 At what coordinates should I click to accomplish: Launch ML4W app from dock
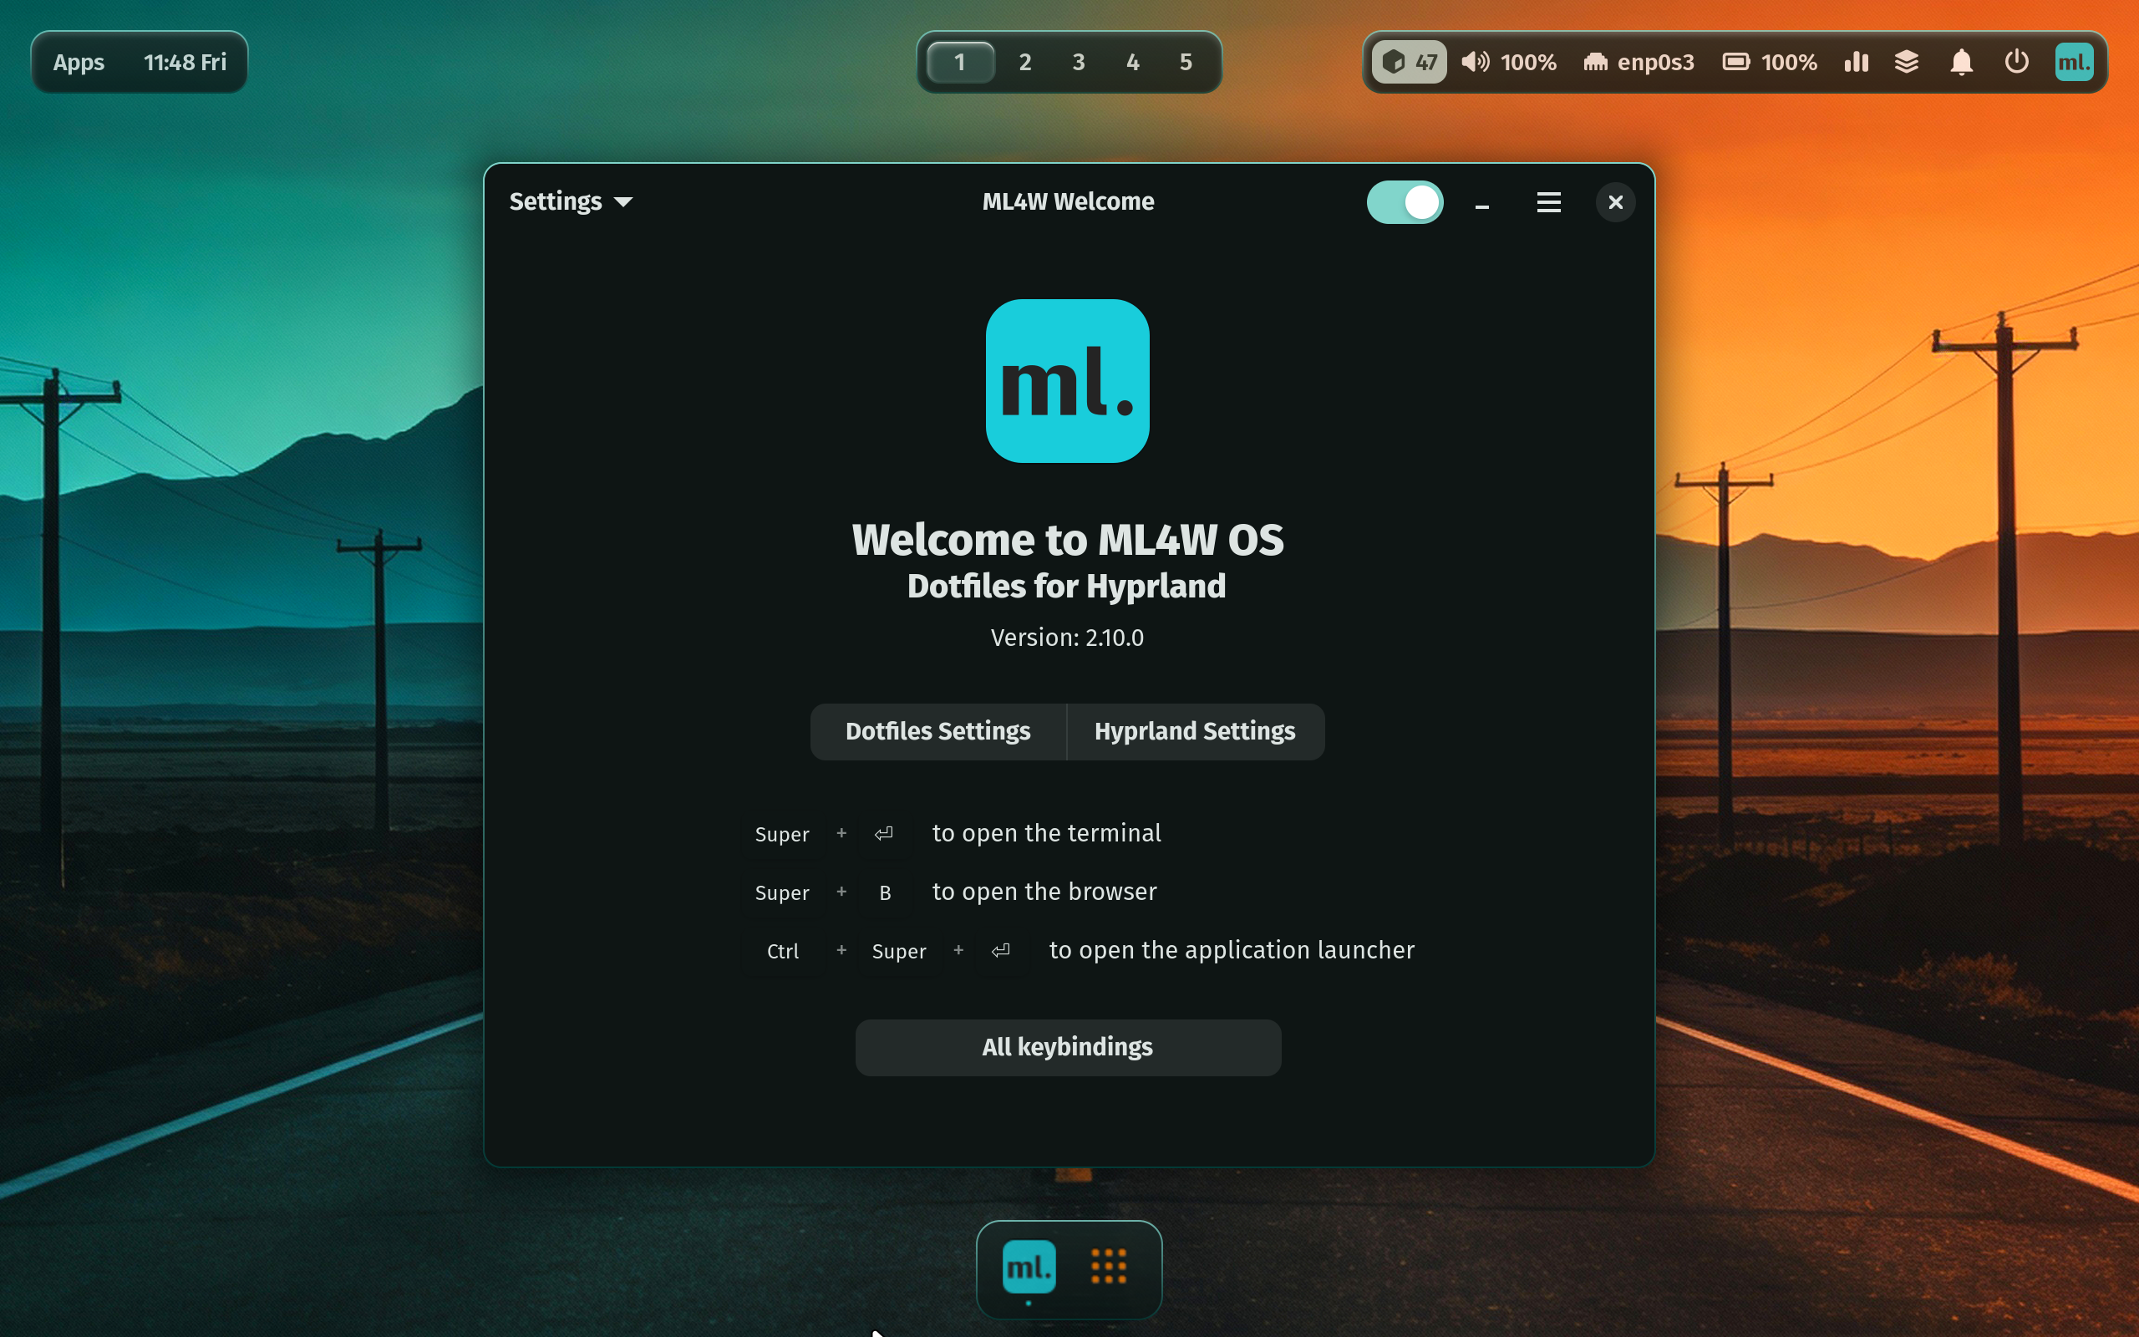click(x=1029, y=1267)
